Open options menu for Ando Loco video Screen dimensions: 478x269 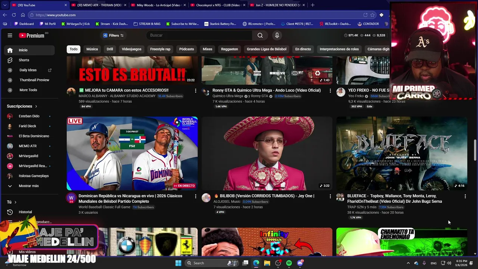click(x=330, y=91)
